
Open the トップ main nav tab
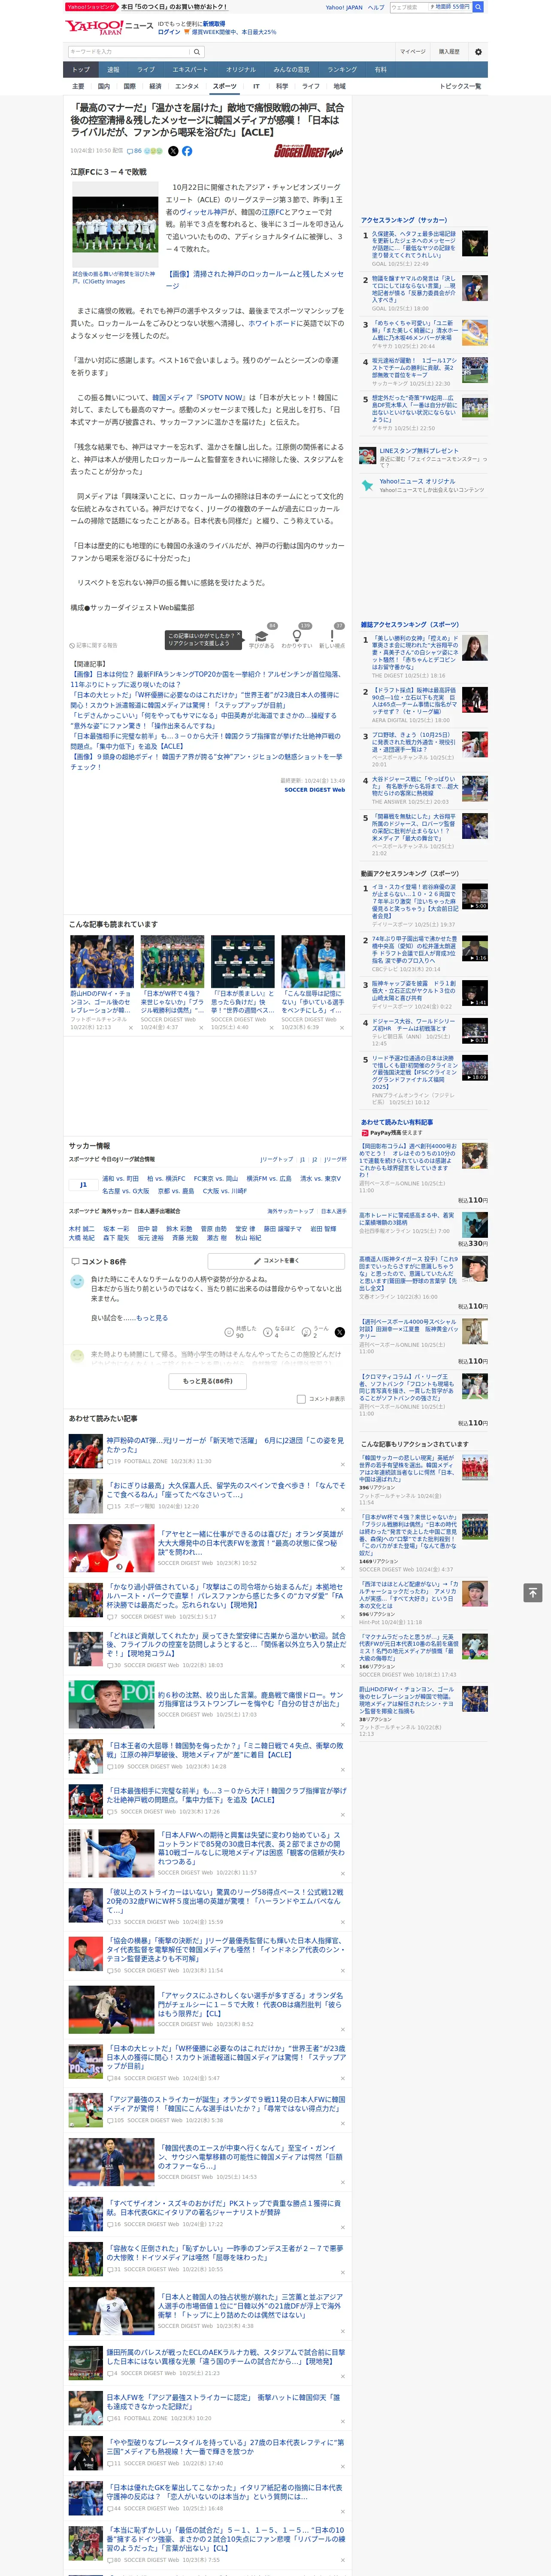[x=81, y=70]
